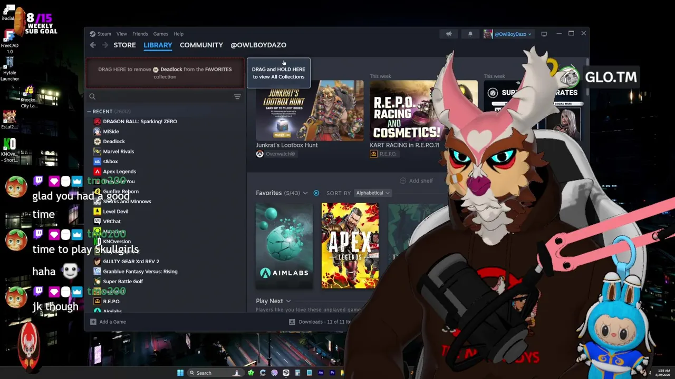Click the Overwatch logo under Junkrat's Lootbox Hunt

pos(259,154)
